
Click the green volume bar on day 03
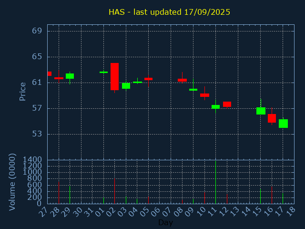pos(126,200)
